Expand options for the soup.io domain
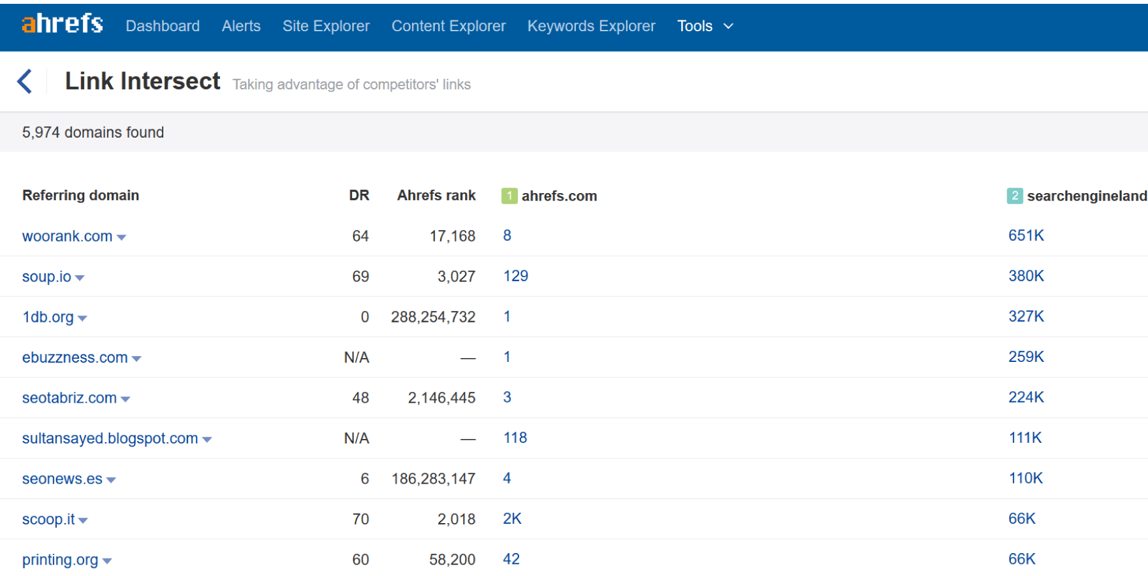Screen dimensions: 1148x576 pyautogui.click(x=81, y=277)
